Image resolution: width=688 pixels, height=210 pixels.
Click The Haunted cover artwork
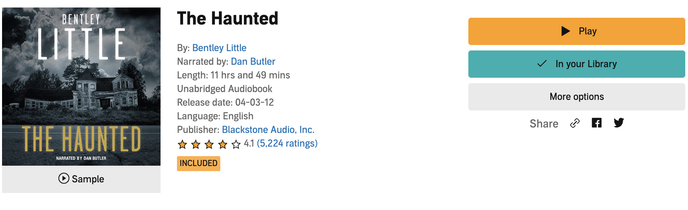point(81,87)
